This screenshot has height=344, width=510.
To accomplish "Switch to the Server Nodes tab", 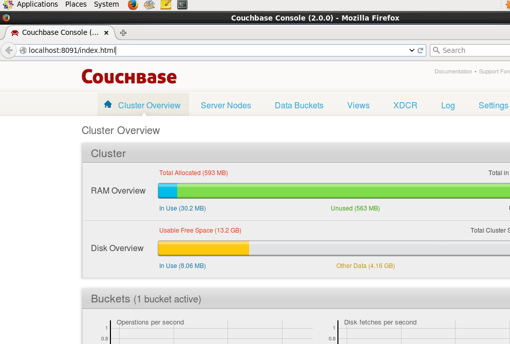I will [226, 105].
